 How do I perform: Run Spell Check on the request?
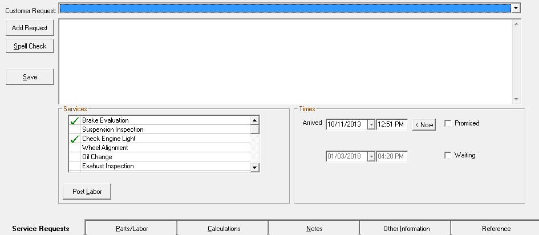[30, 46]
